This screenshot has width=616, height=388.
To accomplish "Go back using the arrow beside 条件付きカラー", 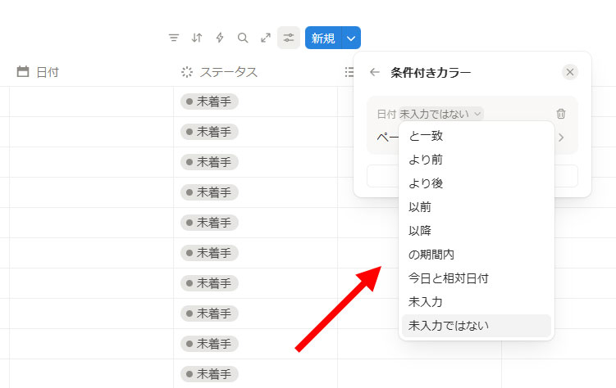I will click(375, 72).
